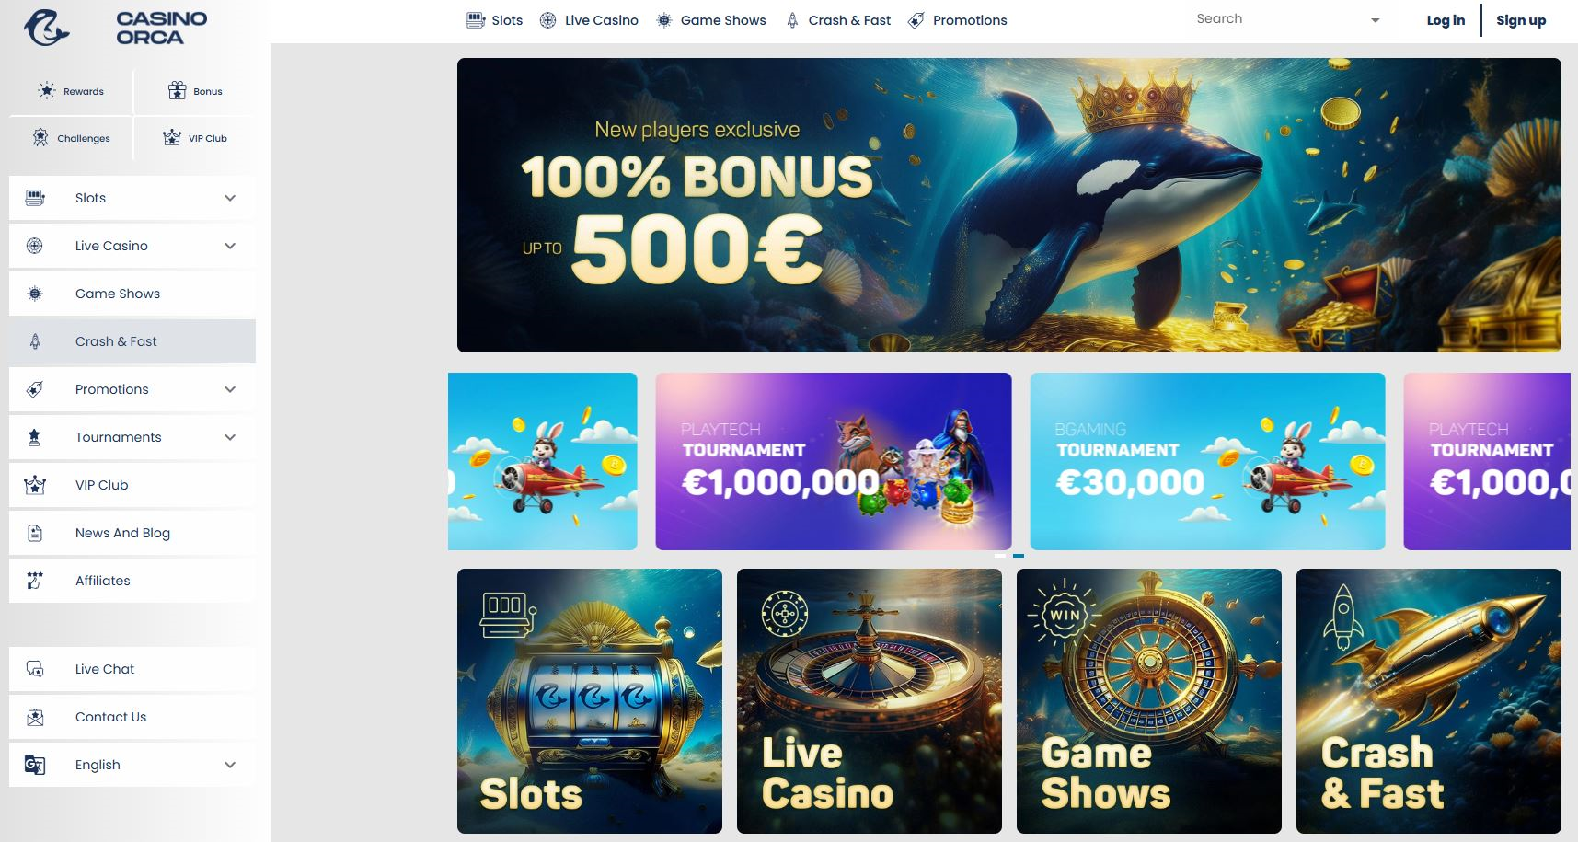Open the Live Casino category thumbnail
1578x842 pixels.
(870, 701)
